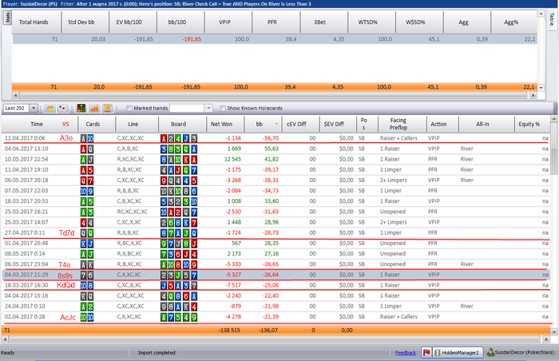The image size is (559, 361).
Task: Open the playing cards hand viewer icon
Action: (x=63, y=108)
